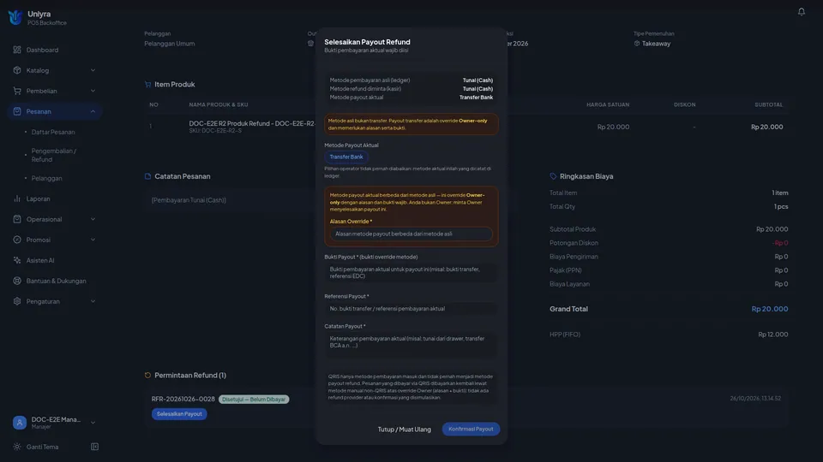Select the Transfer Bank payout method chip

[345, 157]
